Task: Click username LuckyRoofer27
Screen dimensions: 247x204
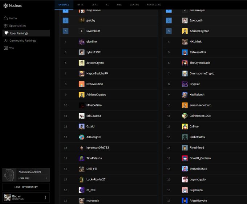Action: [96, 179]
